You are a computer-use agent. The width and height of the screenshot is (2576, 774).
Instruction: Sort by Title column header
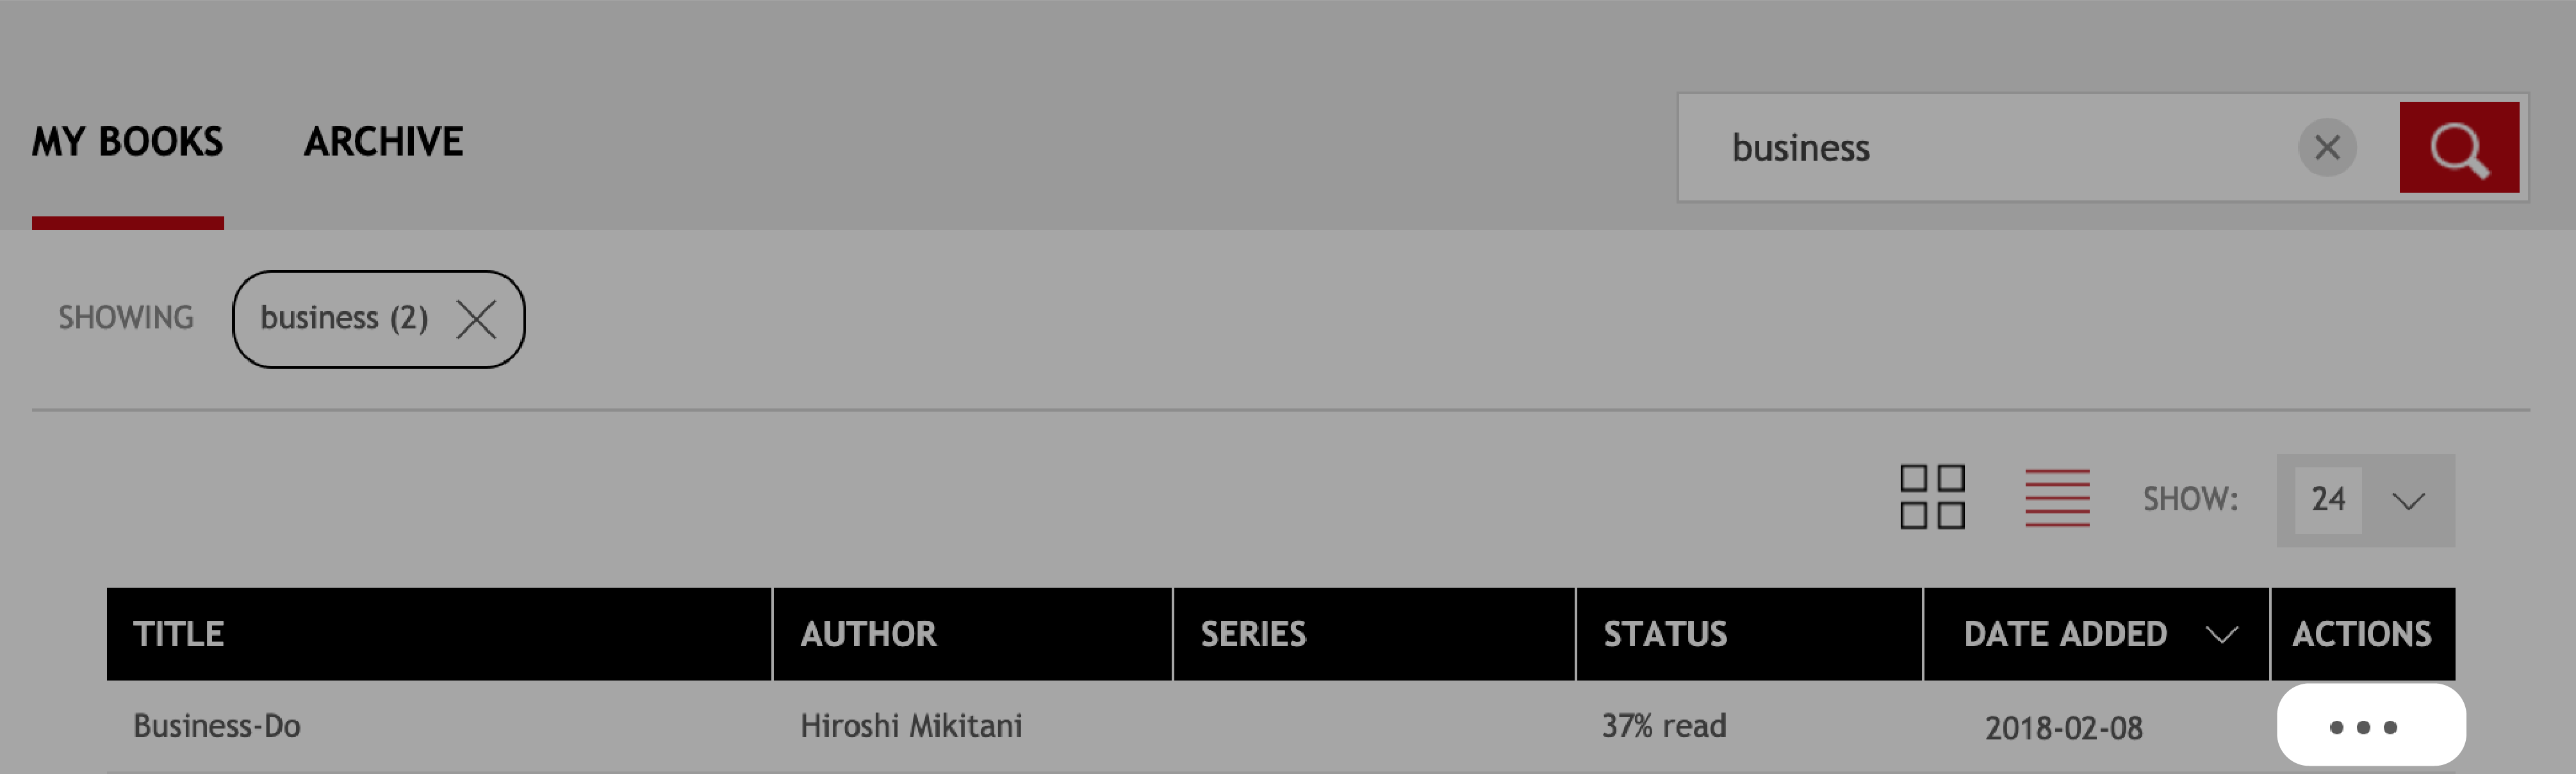tap(178, 634)
